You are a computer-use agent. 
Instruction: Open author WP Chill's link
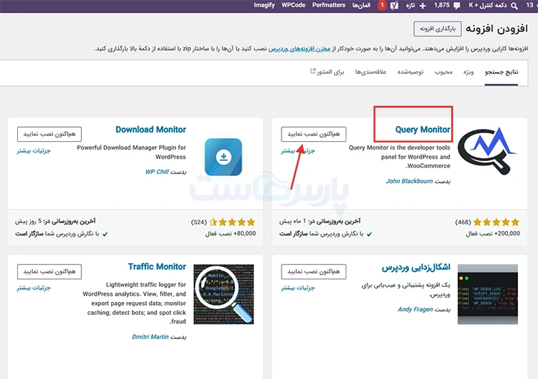pos(157,172)
